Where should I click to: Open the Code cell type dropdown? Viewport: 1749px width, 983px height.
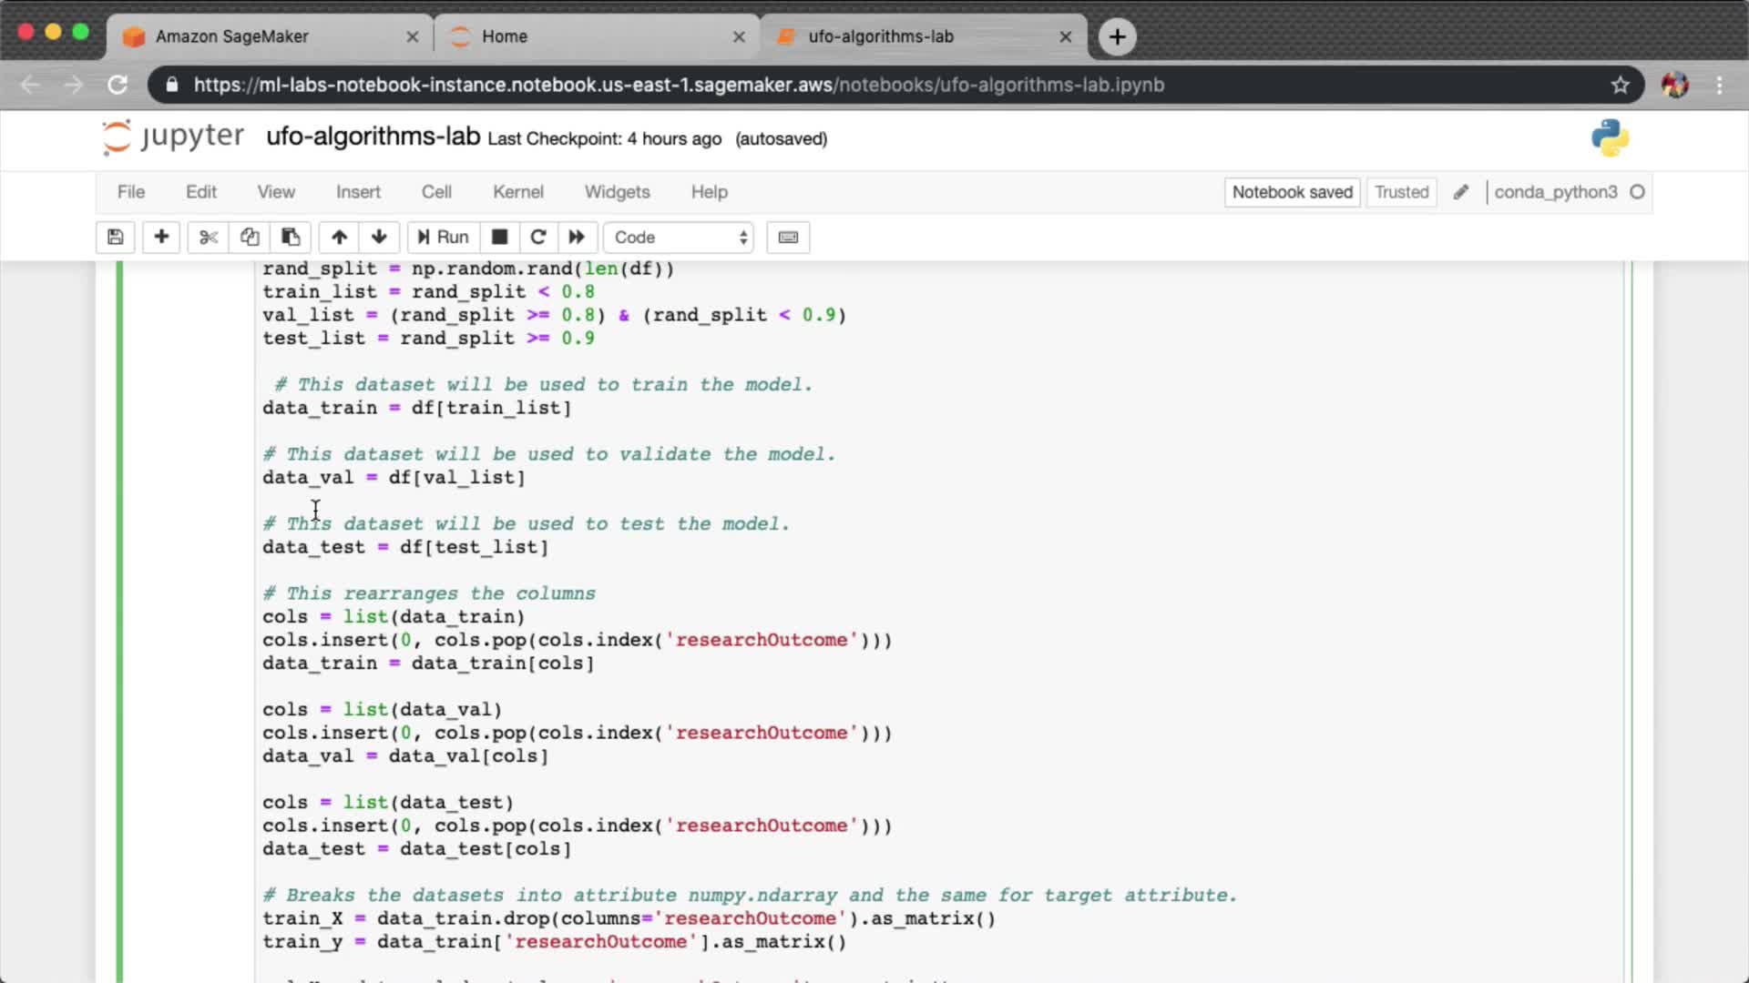680,238
